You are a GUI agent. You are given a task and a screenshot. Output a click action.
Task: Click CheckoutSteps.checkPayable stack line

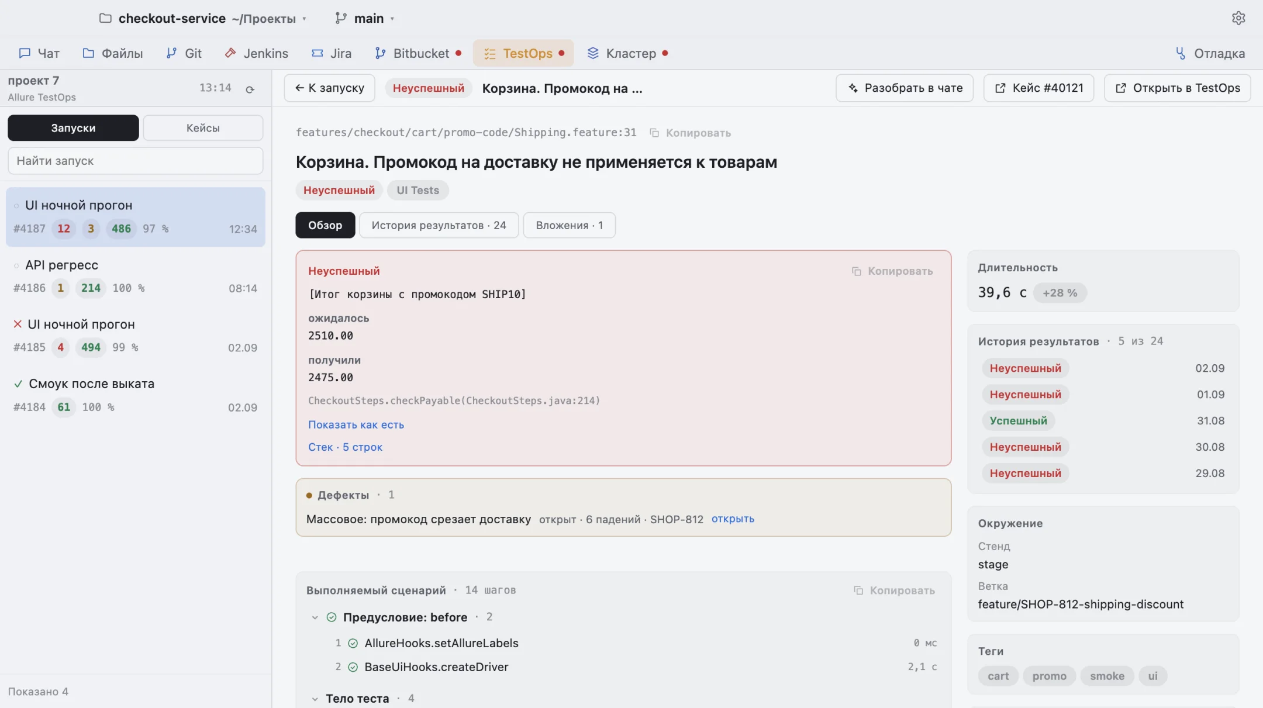pyautogui.click(x=454, y=400)
